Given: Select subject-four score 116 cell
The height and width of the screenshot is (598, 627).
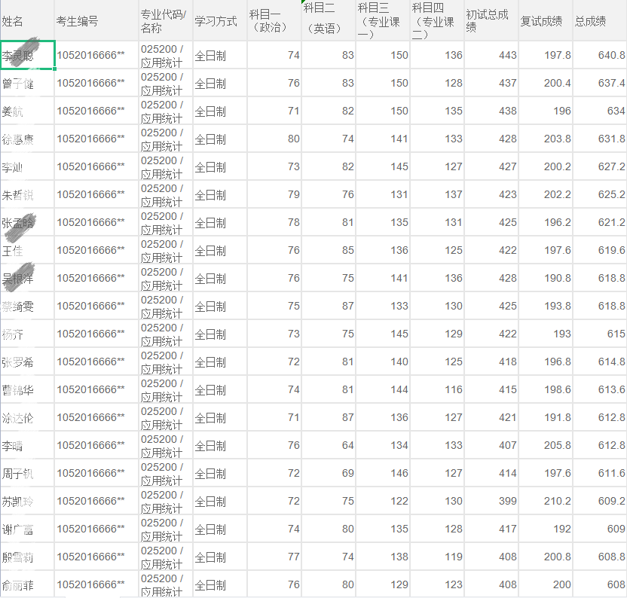Looking at the screenshot, I should 437,389.
